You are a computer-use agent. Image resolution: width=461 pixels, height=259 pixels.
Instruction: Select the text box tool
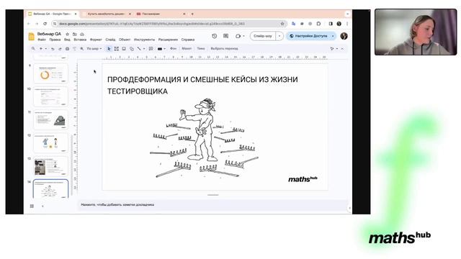click(117, 49)
